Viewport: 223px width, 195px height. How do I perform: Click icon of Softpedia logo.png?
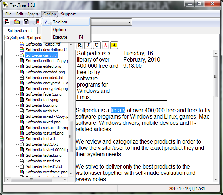[22, 105]
